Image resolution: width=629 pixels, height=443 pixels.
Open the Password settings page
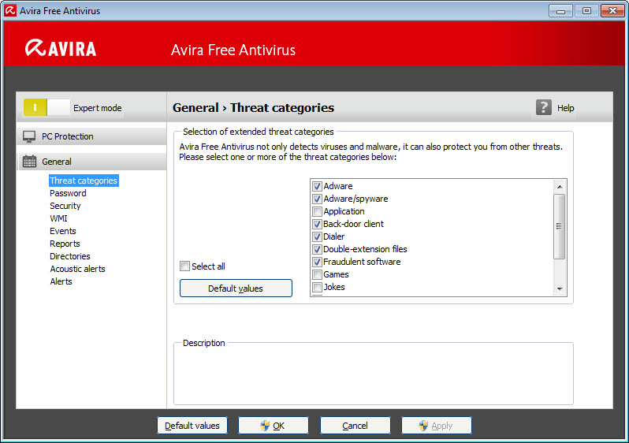(x=68, y=193)
